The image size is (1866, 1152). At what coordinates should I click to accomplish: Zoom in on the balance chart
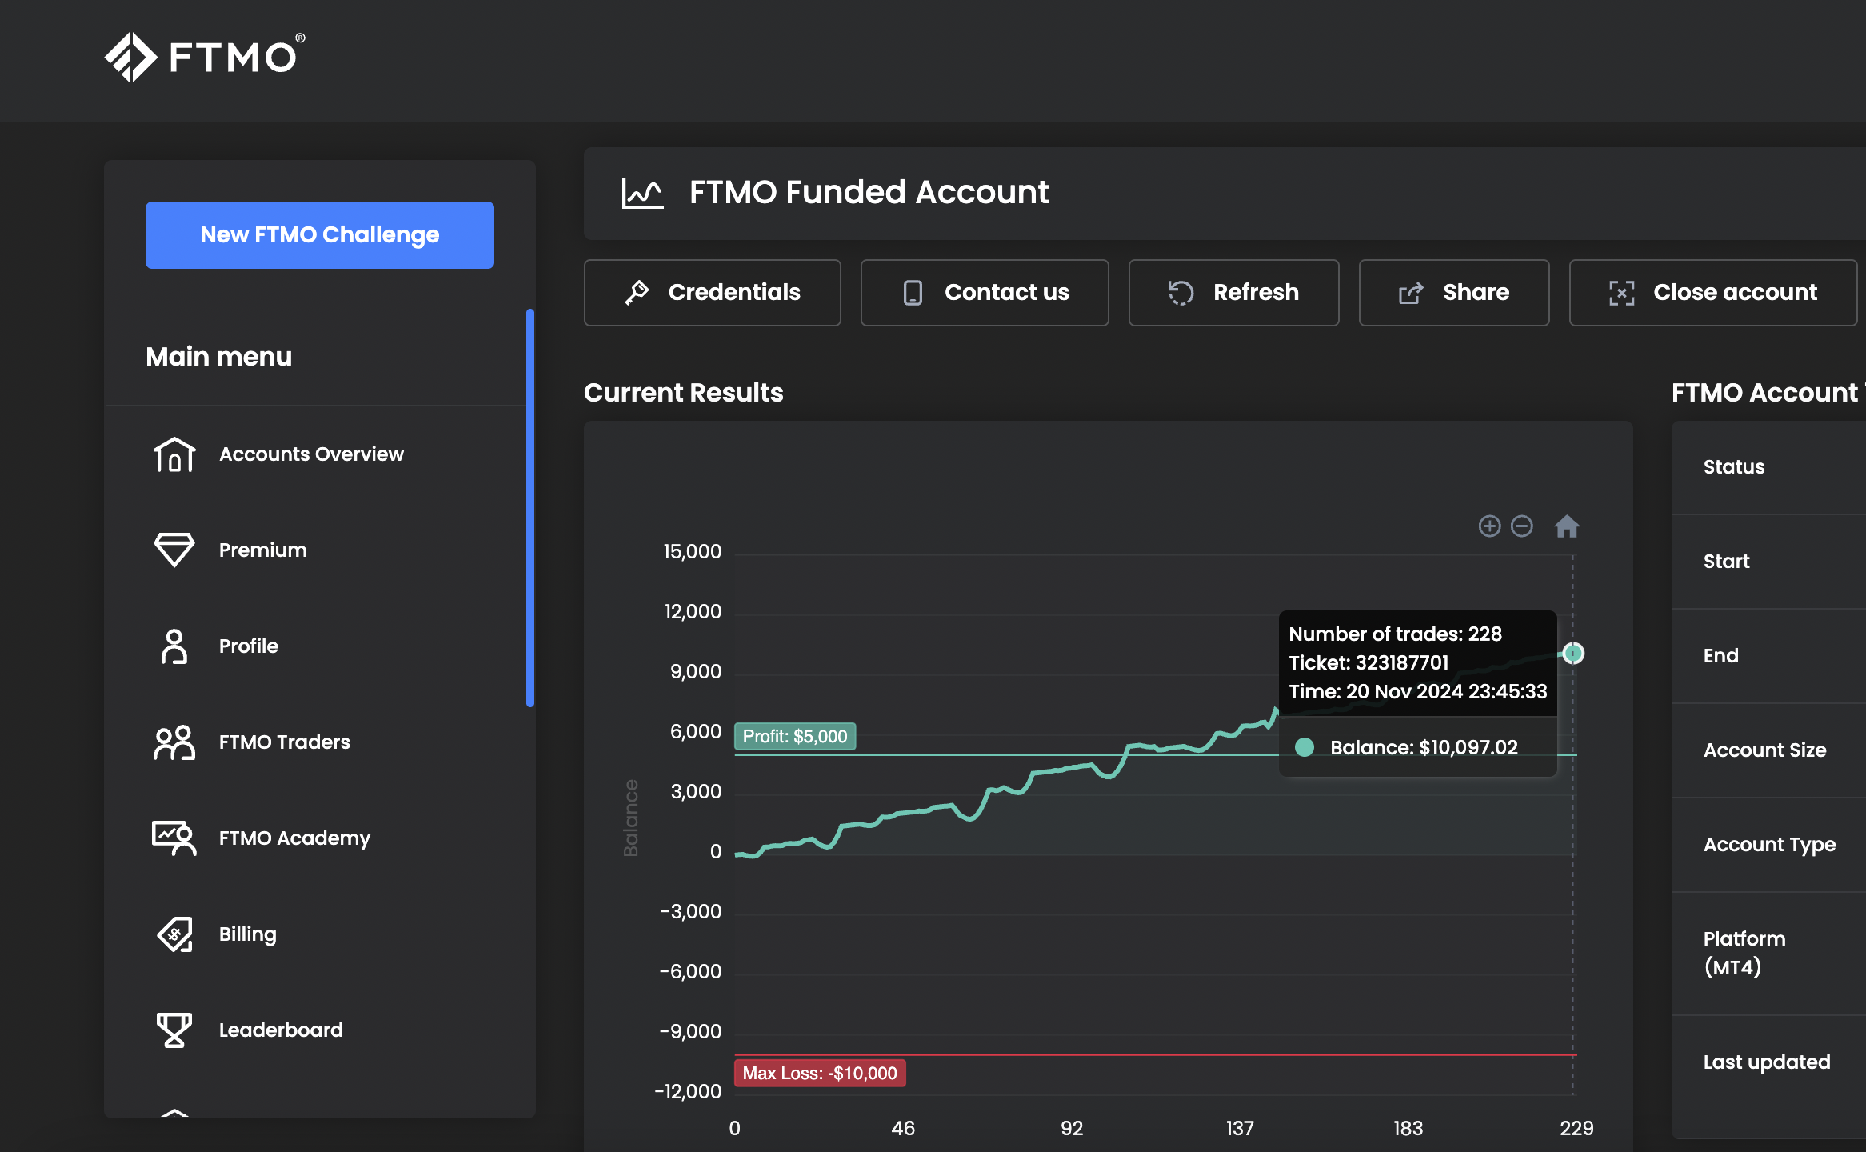pos(1489,526)
